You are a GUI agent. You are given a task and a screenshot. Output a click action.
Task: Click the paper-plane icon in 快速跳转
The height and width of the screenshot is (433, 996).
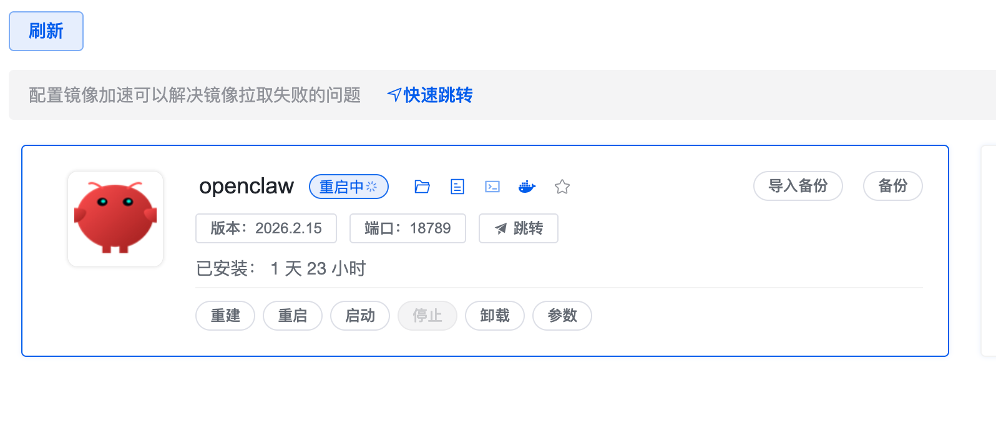394,95
